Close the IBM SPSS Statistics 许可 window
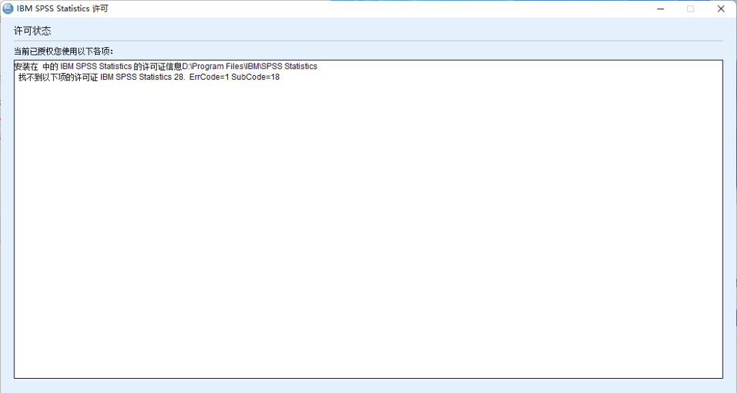Image resolution: width=737 pixels, height=393 pixels. click(721, 8)
